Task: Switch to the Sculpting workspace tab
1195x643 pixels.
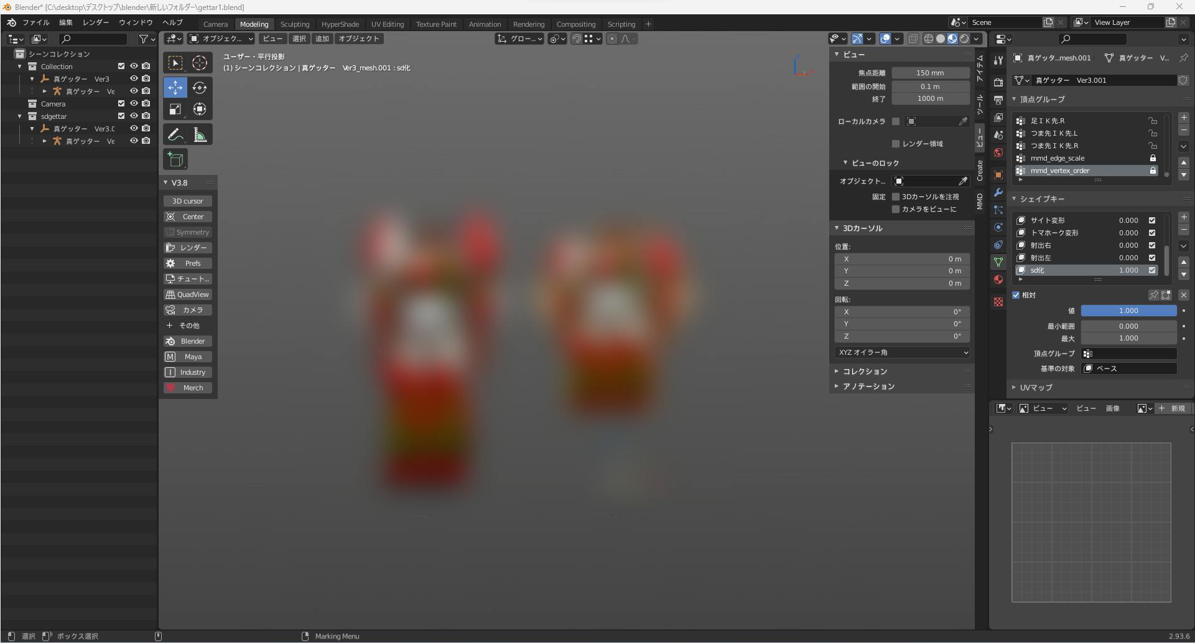Action: click(x=294, y=24)
